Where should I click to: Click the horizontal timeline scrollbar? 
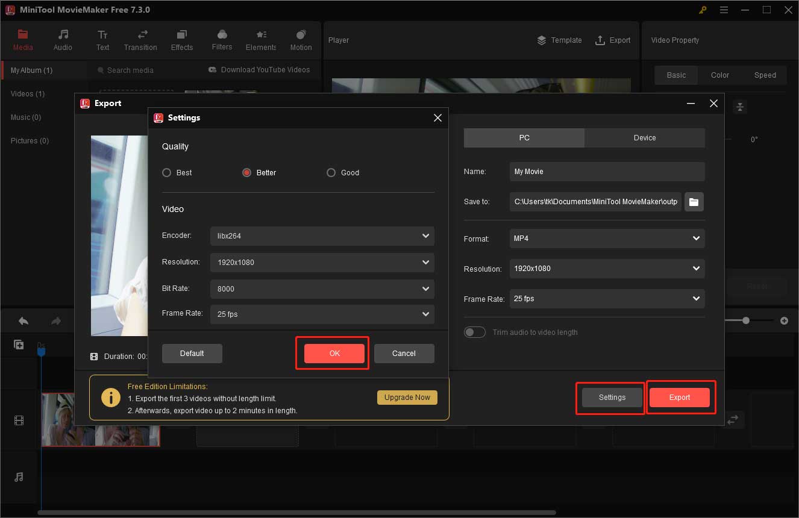point(297,513)
